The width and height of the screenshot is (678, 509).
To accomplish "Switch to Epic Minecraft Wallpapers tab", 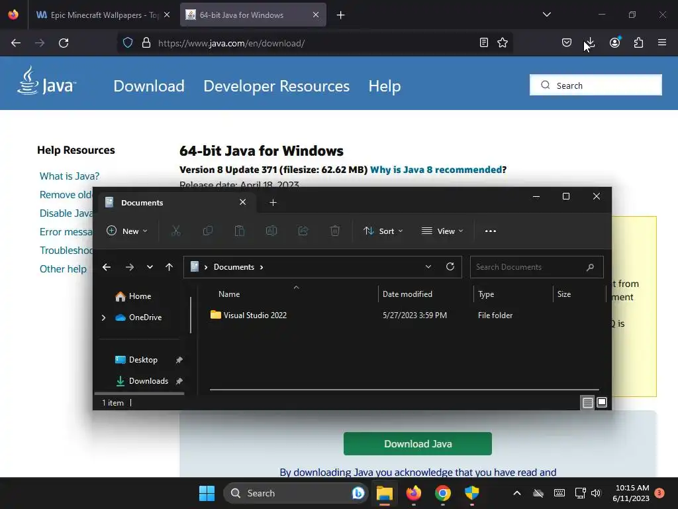I will coord(103,15).
